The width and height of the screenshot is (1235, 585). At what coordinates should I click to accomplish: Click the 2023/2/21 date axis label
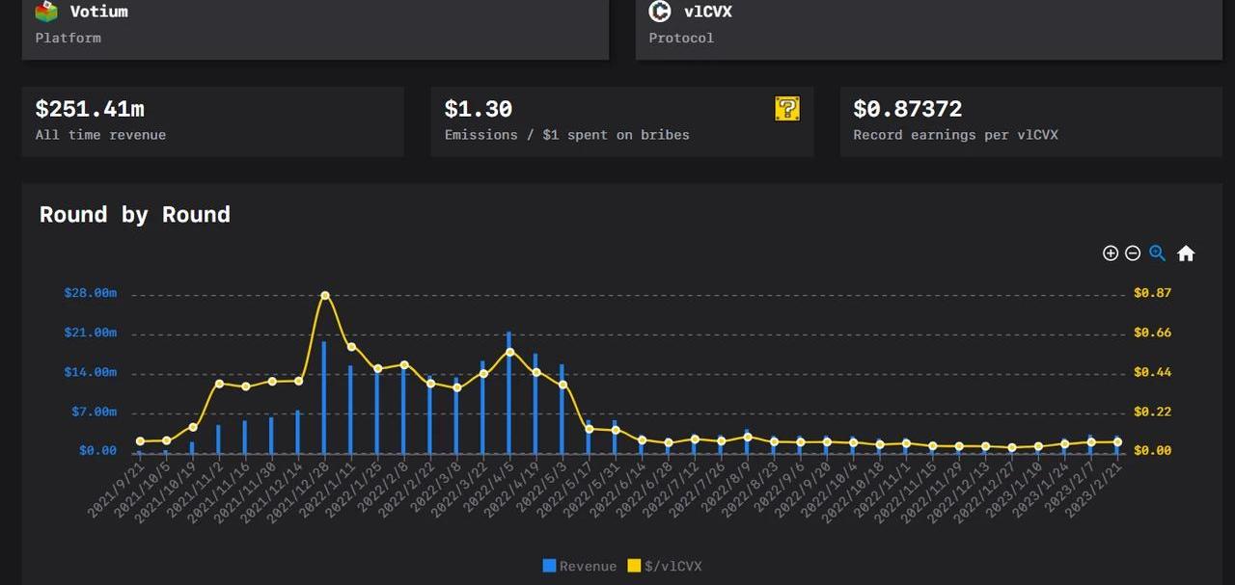click(x=1095, y=490)
